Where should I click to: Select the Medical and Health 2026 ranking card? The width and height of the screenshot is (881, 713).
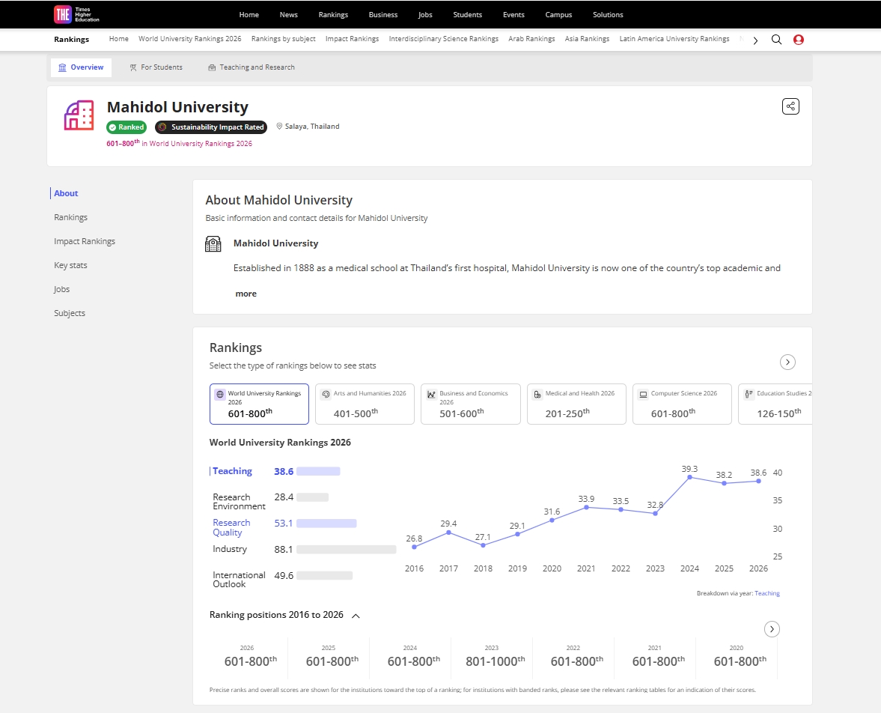(576, 404)
